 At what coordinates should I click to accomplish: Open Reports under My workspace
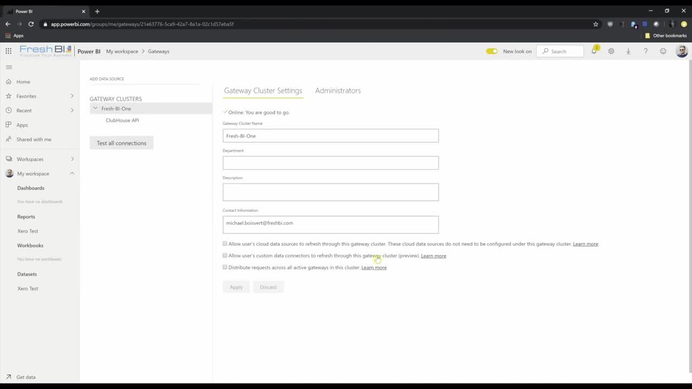point(26,217)
